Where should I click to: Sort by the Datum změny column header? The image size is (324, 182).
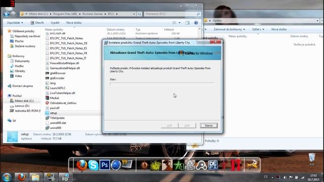(x=115, y=29)
